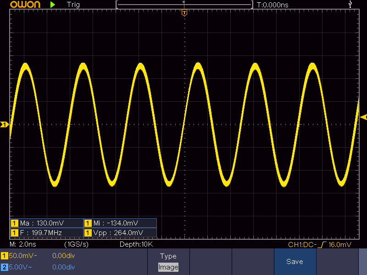The width and height of the screenshot is (367, 275).
Task: Select the highlighted Image option
Action: pos(168,267)
